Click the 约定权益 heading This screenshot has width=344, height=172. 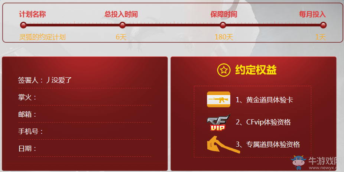256,70
